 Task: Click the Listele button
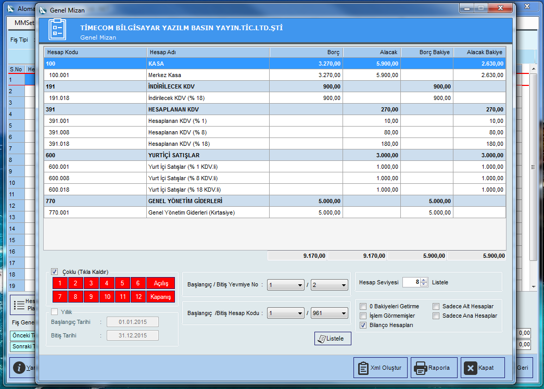click(333, 338)
